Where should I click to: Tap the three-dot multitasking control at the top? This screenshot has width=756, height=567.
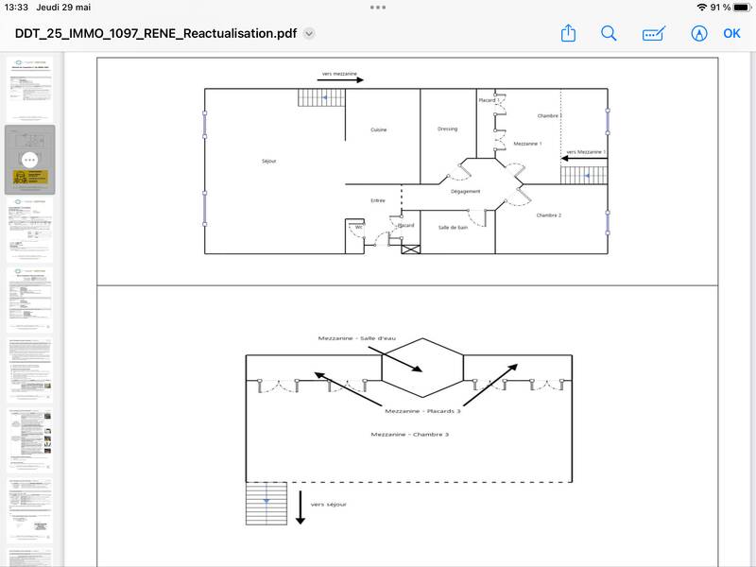tap(378, 8)
